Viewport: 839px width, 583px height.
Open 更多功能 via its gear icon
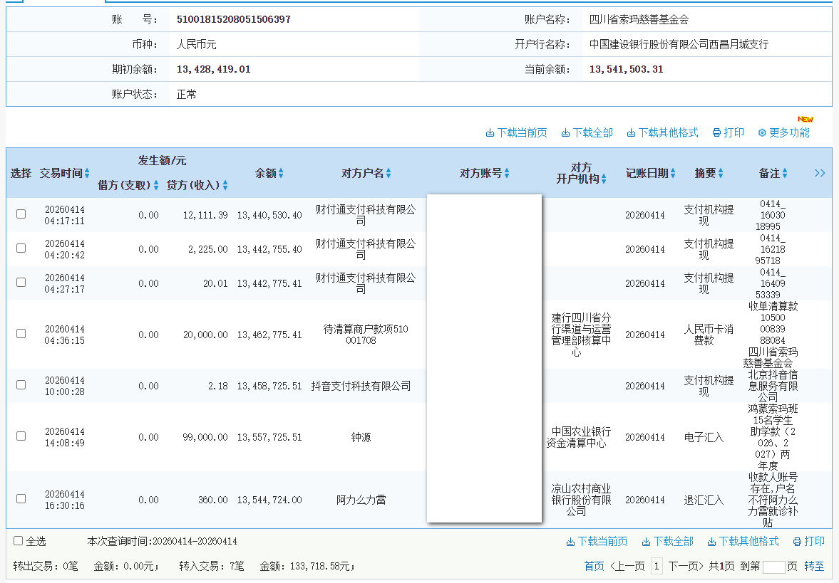[x=762, y=132]
